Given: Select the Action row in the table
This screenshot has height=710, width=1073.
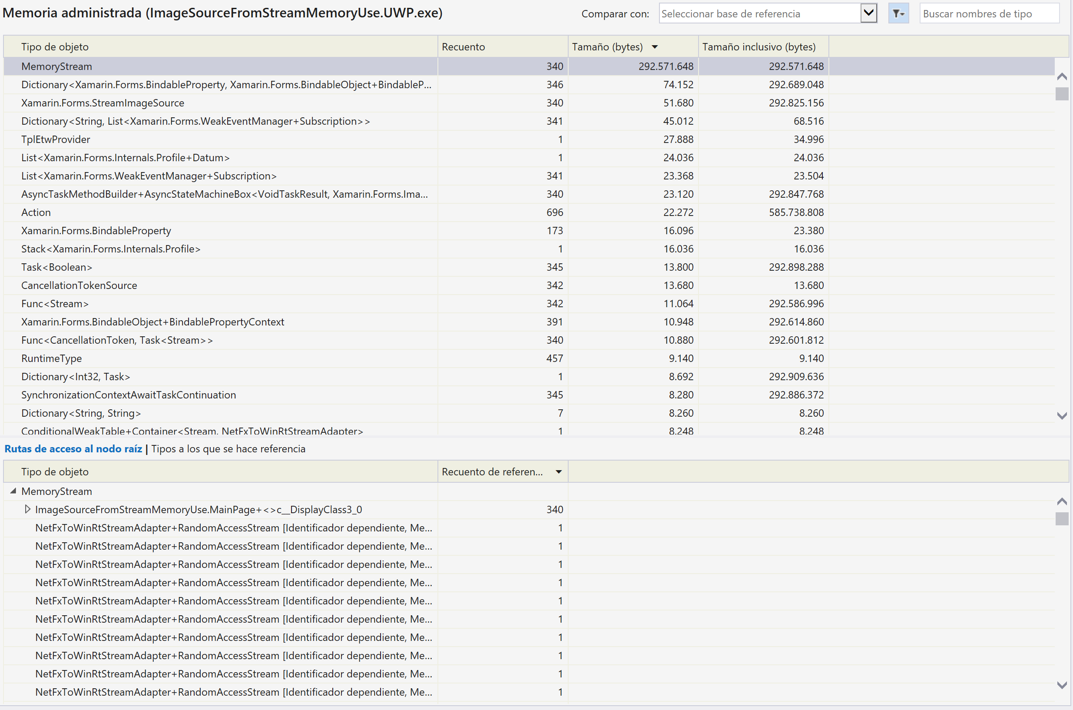Looking at the screenshot, I should pyautogui.click(x=181, y=212).
